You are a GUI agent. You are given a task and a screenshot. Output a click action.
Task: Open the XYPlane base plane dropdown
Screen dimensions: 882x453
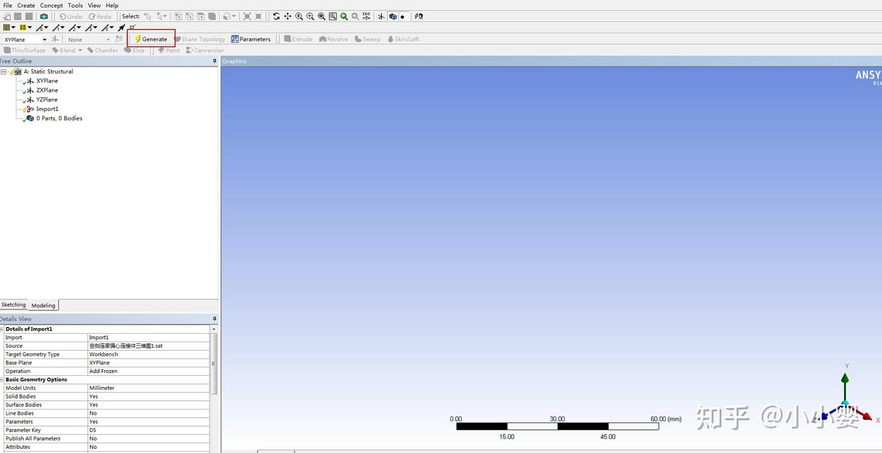[x=44, y=39]
